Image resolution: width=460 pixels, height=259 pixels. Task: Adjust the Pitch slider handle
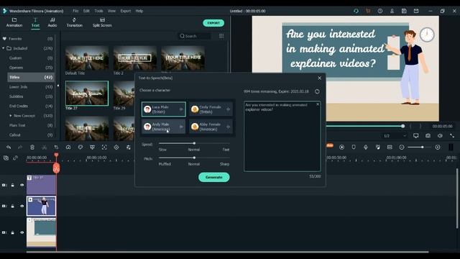point(194,158)
